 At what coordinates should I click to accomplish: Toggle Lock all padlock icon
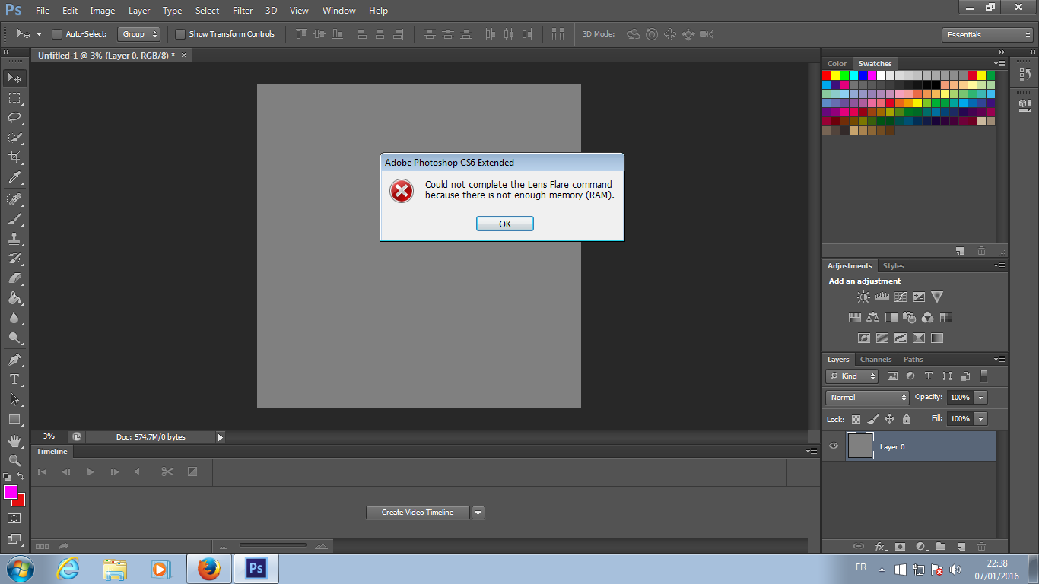907,419
